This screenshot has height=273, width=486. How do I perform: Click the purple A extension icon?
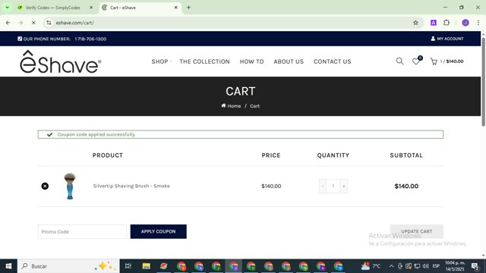coord(434,23)
